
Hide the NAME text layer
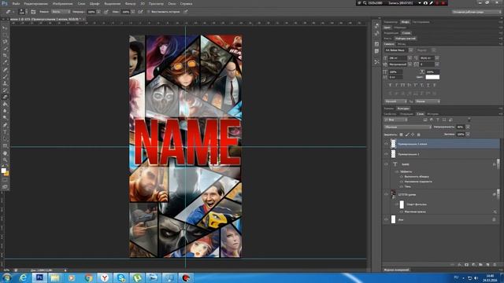click(386, 164)
